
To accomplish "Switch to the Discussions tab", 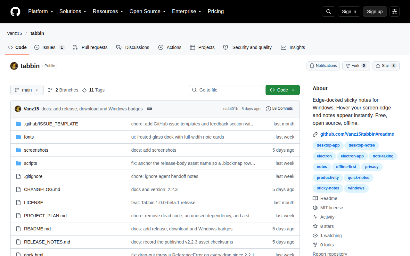I will pyautogui.click(x=133, y=47).
